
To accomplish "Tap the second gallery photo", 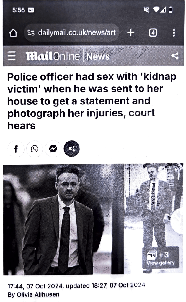I will click(x=154, y=218).
